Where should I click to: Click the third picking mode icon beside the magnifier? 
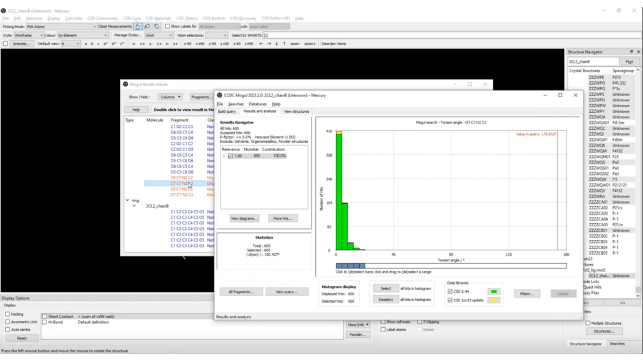click(156, 27)
